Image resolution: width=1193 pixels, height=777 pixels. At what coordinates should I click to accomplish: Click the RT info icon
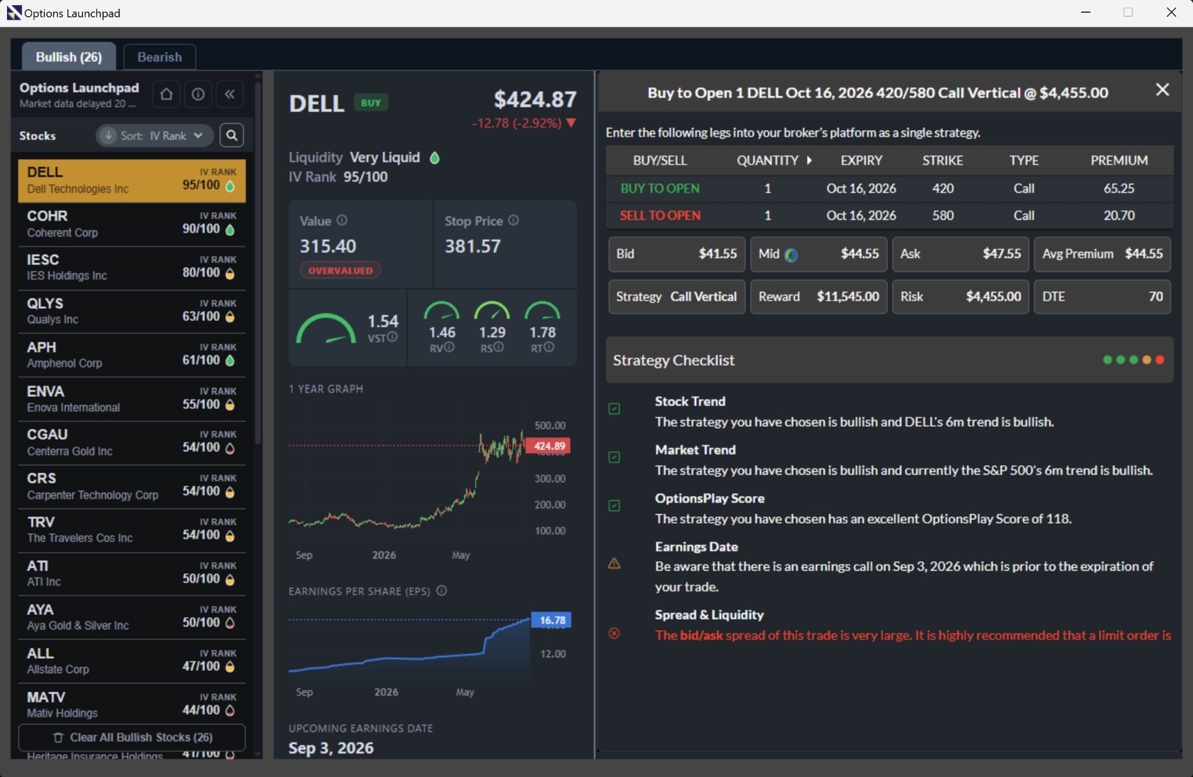pyautogui.click(x=549, y=347)
